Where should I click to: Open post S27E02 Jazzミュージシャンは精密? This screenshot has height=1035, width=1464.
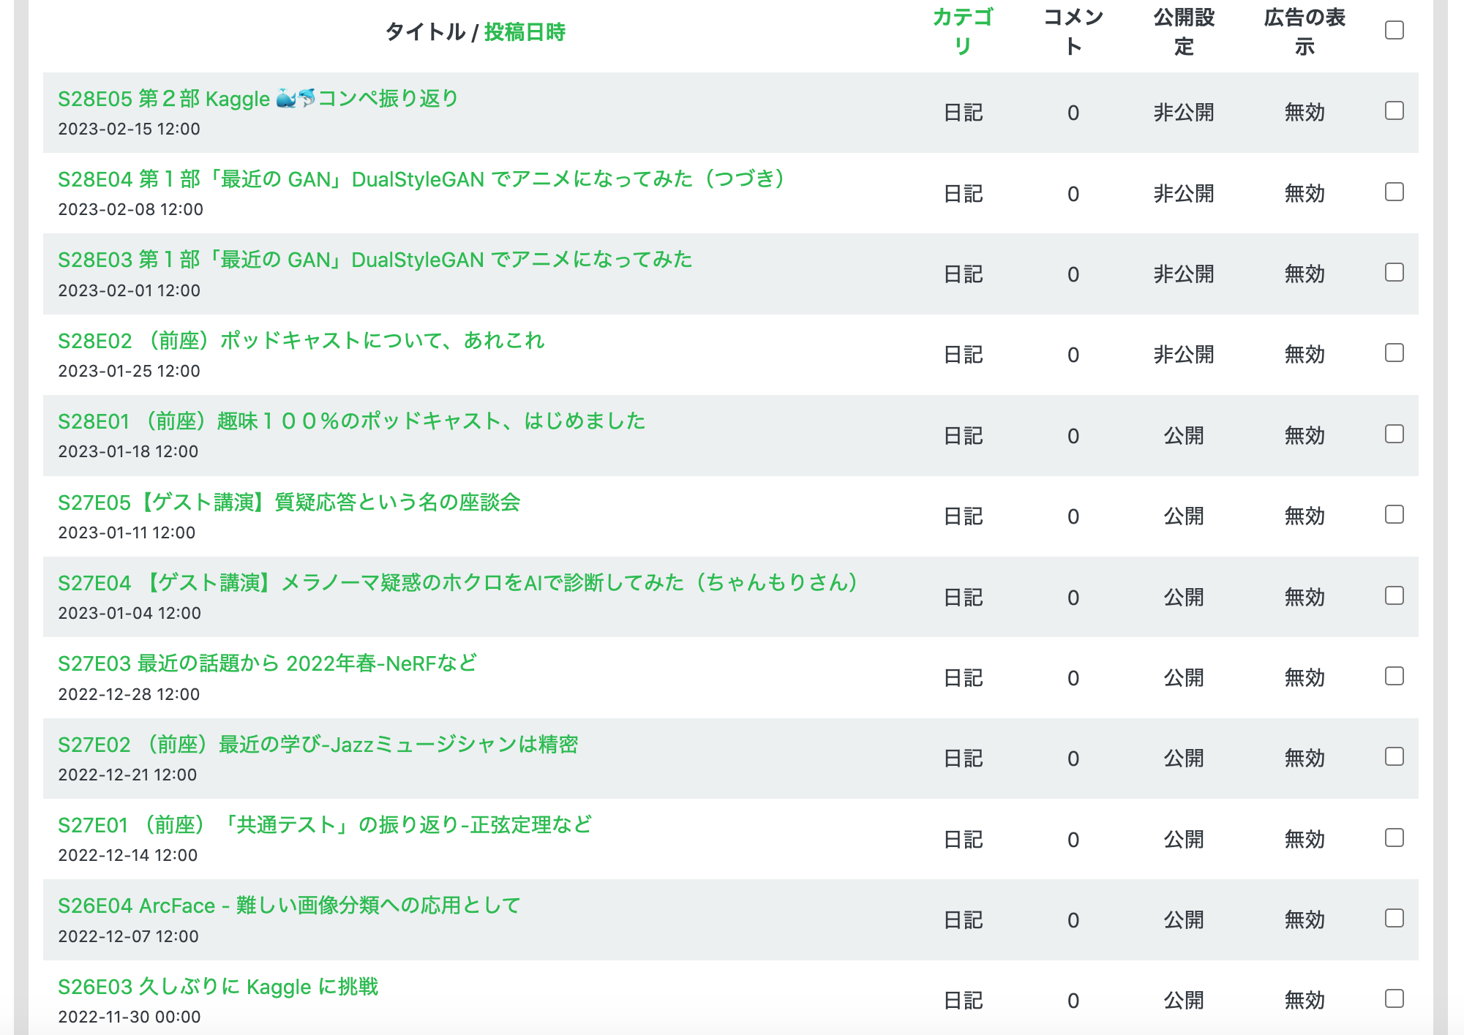pyautogui.click(x=318, y=744)
